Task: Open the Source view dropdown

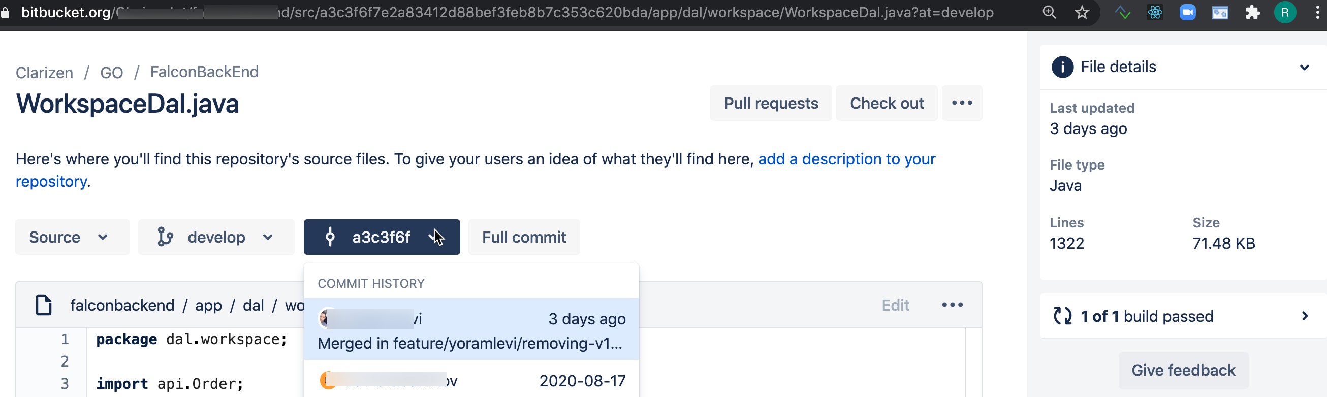Action: [72, 237]
